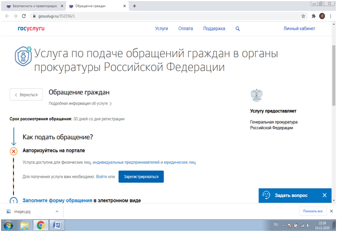Click the Зарегистрироваться button
Viewport: 337px width, 232px height.
tap(141, 177)
